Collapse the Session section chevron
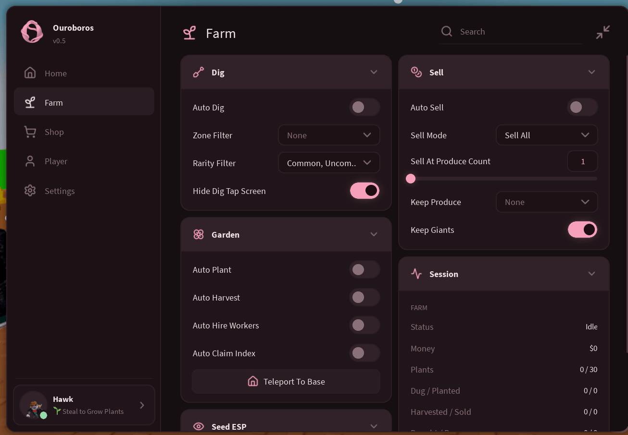 (x=591, y=274)
